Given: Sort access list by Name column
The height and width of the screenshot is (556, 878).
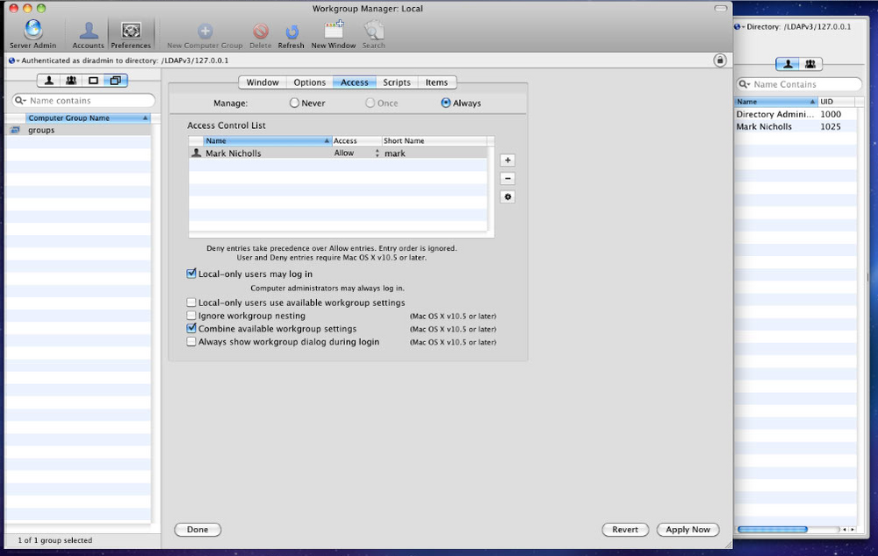Looking at the screenshot, I should tap(267, 141).
